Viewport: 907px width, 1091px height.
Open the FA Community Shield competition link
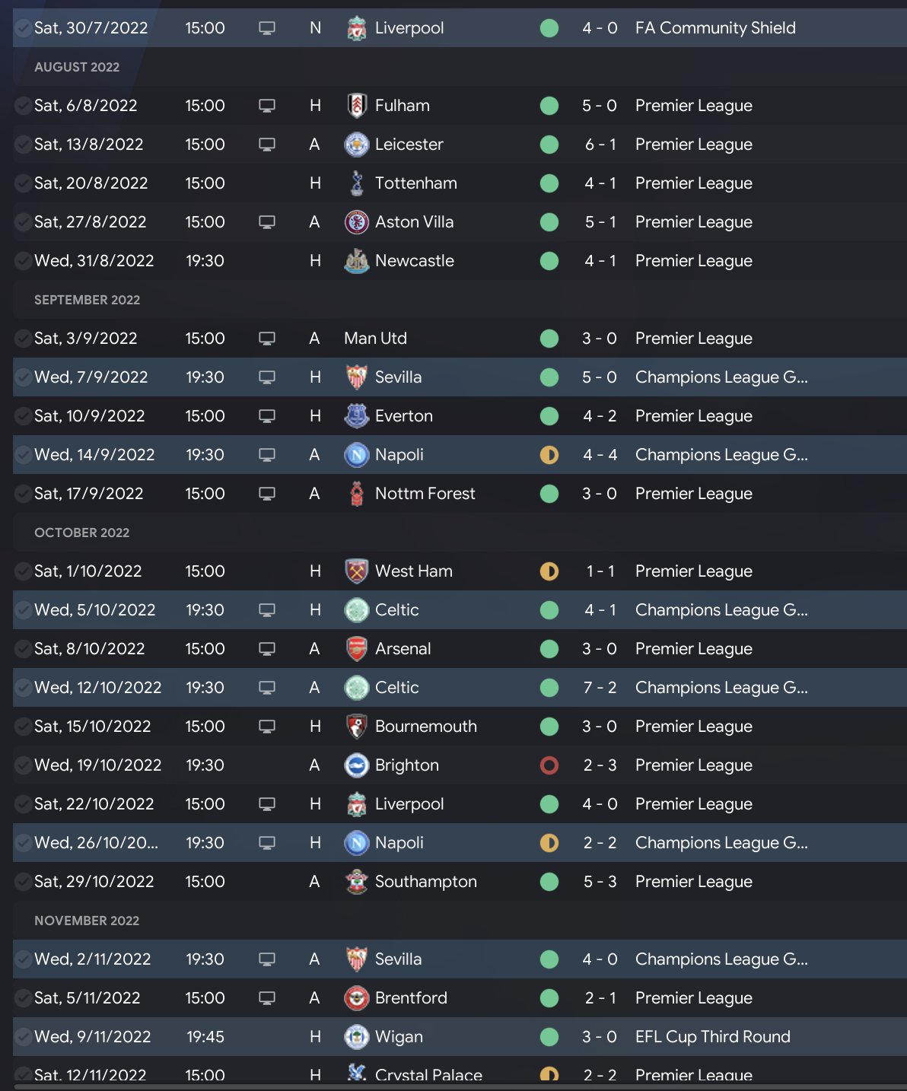click(x=715, y=28)
